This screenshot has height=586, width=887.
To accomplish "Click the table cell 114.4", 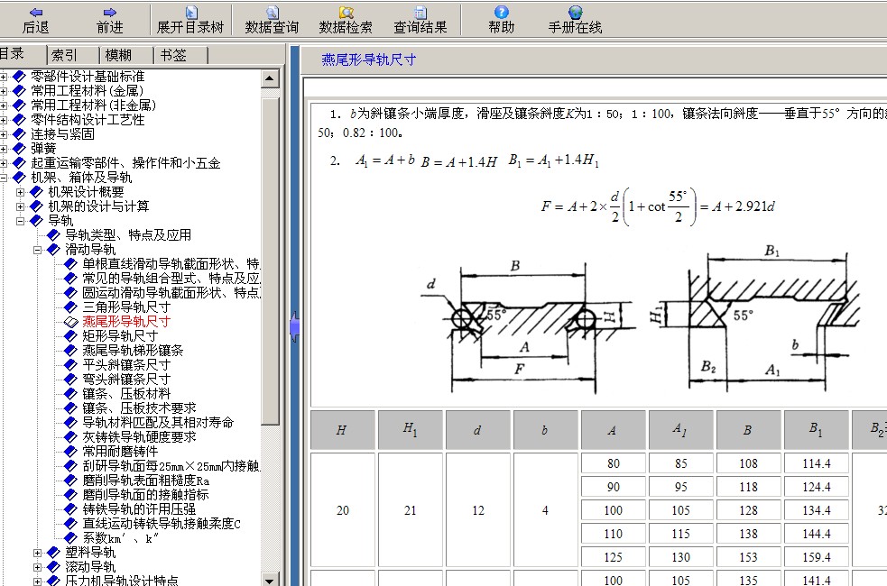I will click(x=817, y=463).
